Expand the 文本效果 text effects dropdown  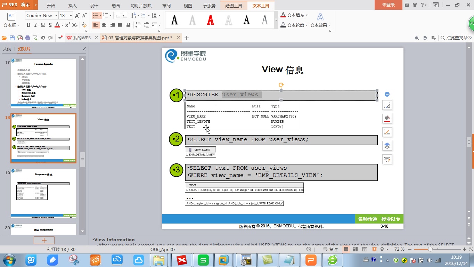coord(329,25)
